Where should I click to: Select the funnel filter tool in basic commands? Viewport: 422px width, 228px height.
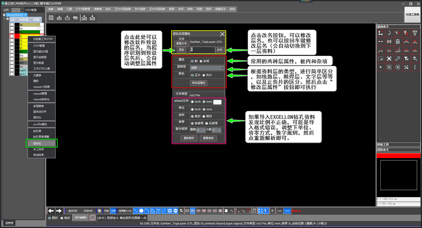(406, 59)
